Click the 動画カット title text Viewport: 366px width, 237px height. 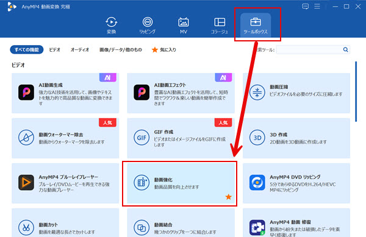pos(48,225)
